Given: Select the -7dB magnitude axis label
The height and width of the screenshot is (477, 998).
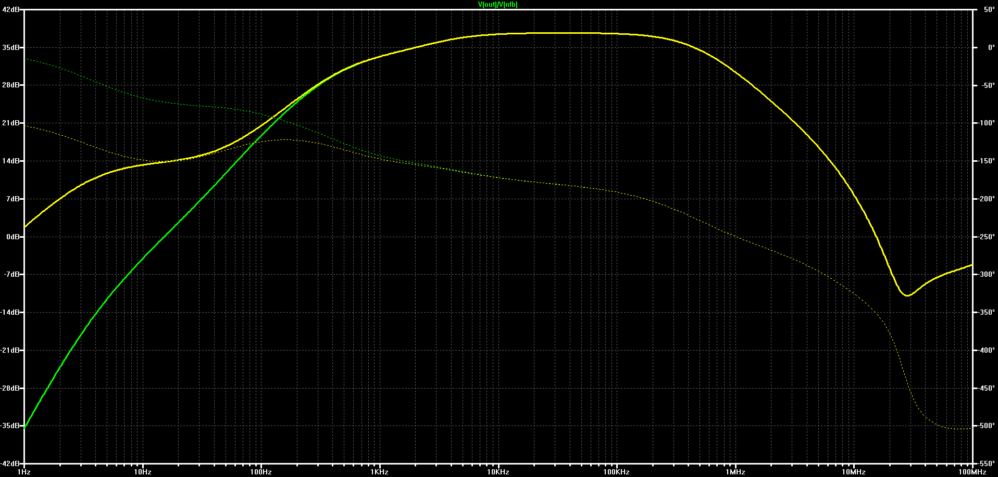Looking at the screenshot, I should click(12, 275).
